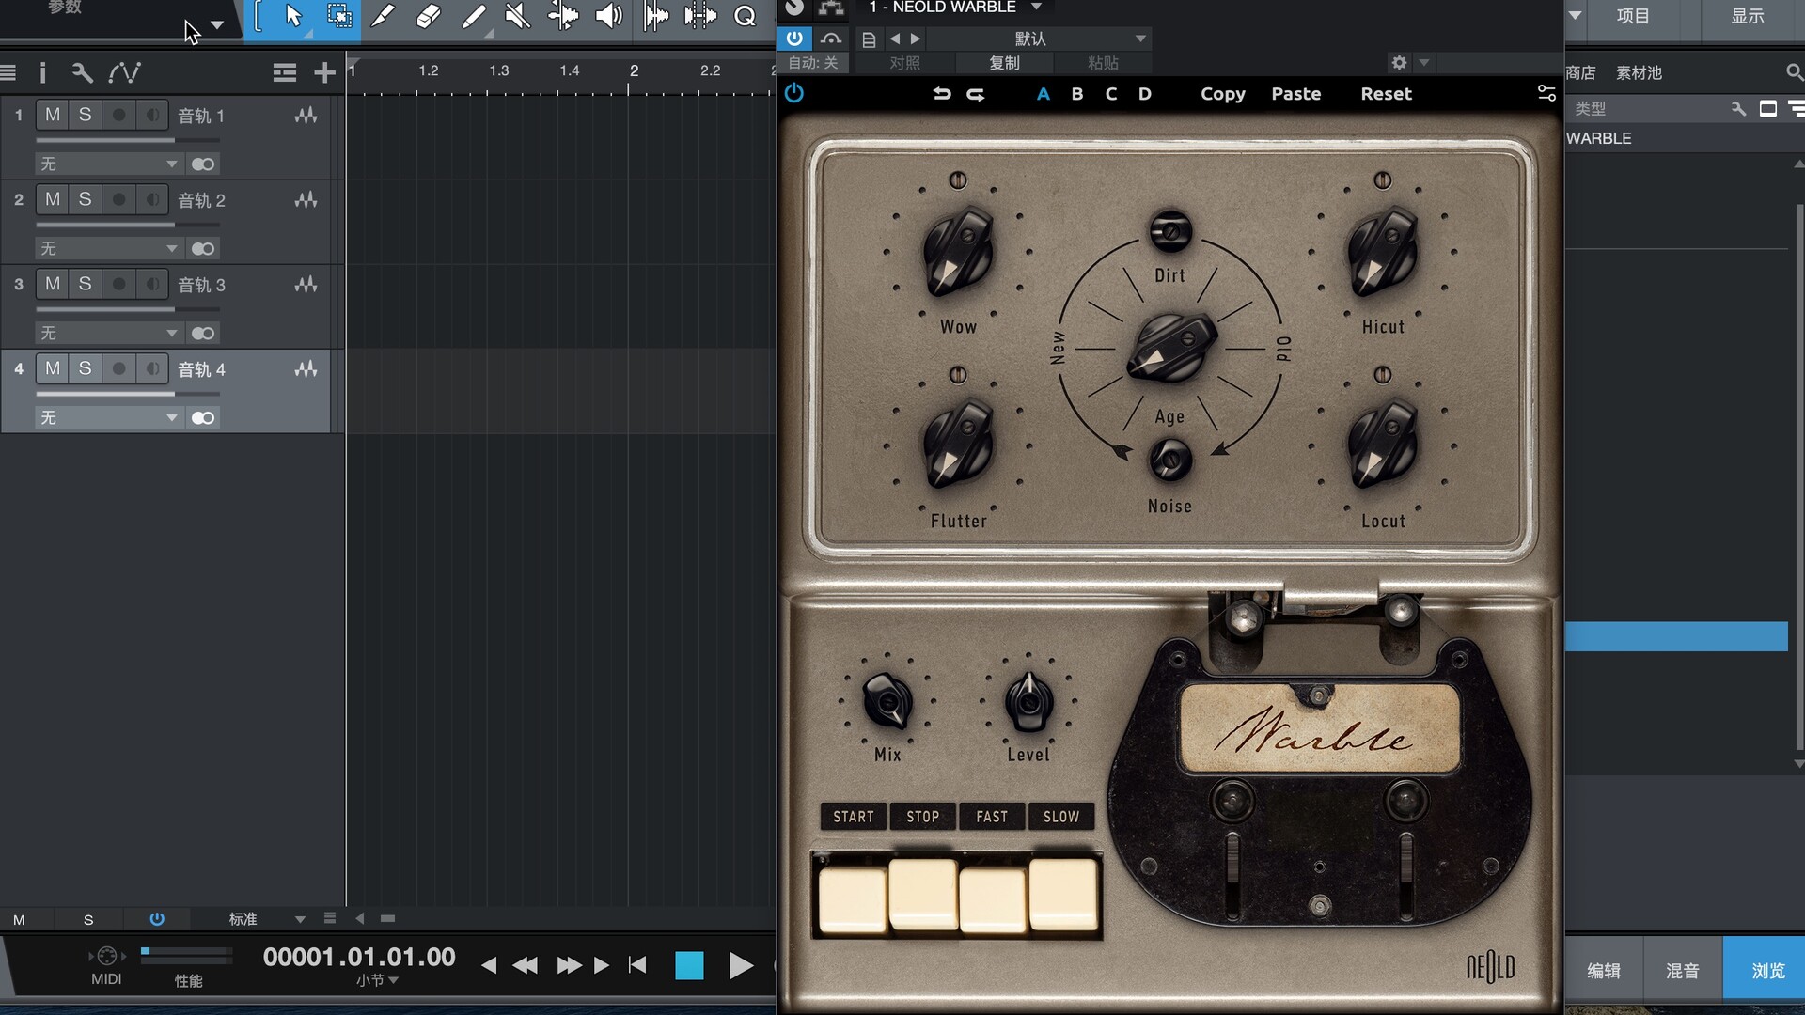
Task: Open the 显示 menu
Action: pos(1748,16)
